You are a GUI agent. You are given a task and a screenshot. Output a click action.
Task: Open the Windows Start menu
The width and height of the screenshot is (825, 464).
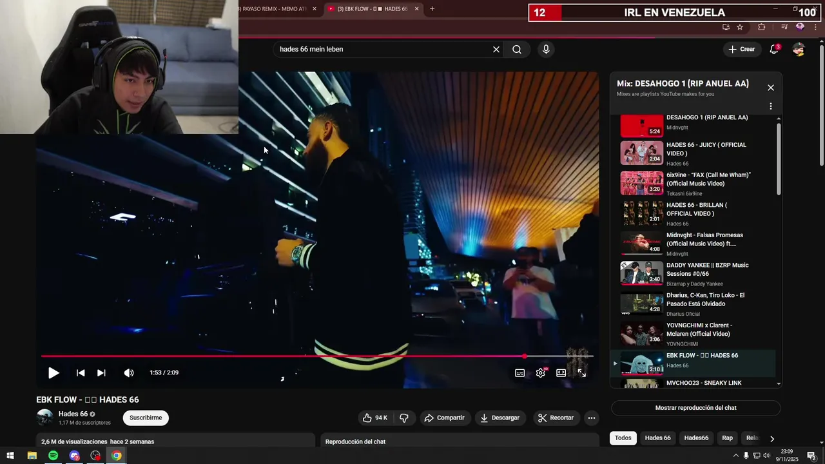(x=11, y=456)
